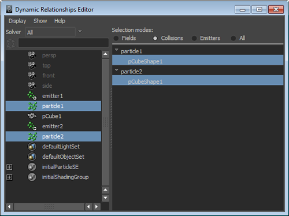The height and width of the screenshot is (216, 289).
Task: Click the top camera icon
Action: pyautogui.click(x=32, y=65)
